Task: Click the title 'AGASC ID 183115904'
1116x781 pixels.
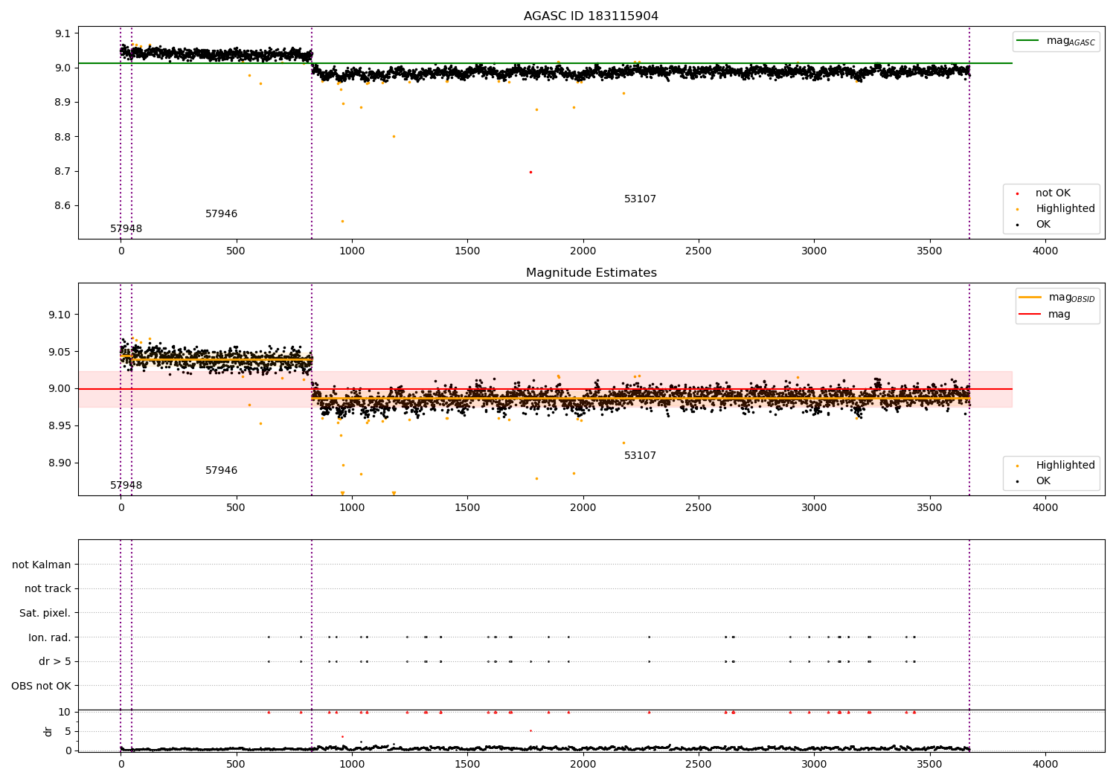Action: pos(591,16)
